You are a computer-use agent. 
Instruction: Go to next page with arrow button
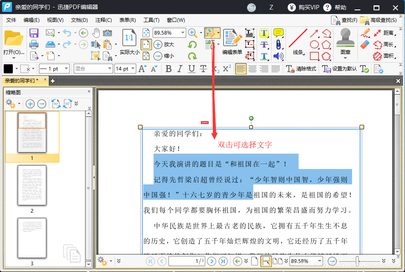tap(212, 261)
